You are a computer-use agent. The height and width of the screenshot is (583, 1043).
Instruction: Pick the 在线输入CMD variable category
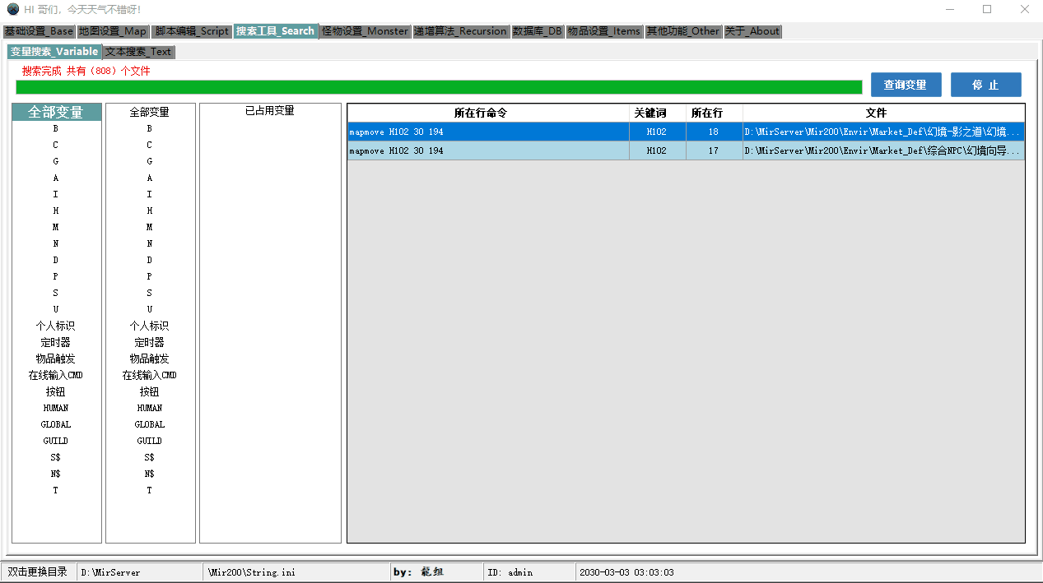click(55, 375)
